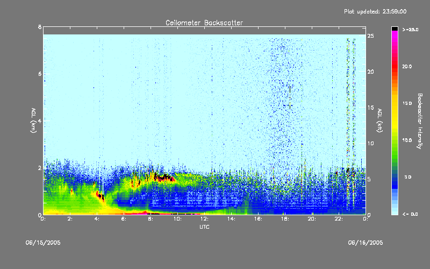
Task: Click the "20.0" colorbar scale label
Action: point(407,67)
